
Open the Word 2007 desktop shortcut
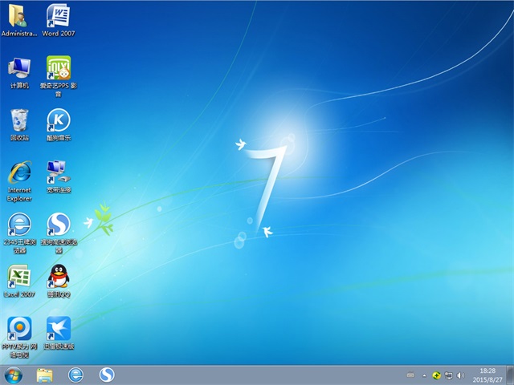click(58, 16)
